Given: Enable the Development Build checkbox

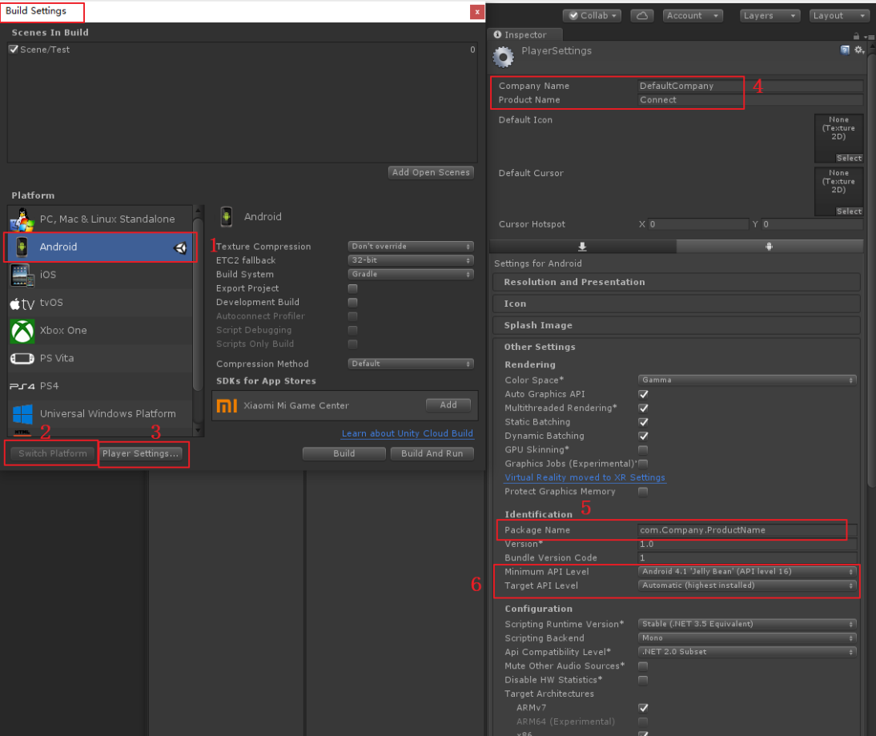Looking at the screenshot, I should tap(352, 302).
